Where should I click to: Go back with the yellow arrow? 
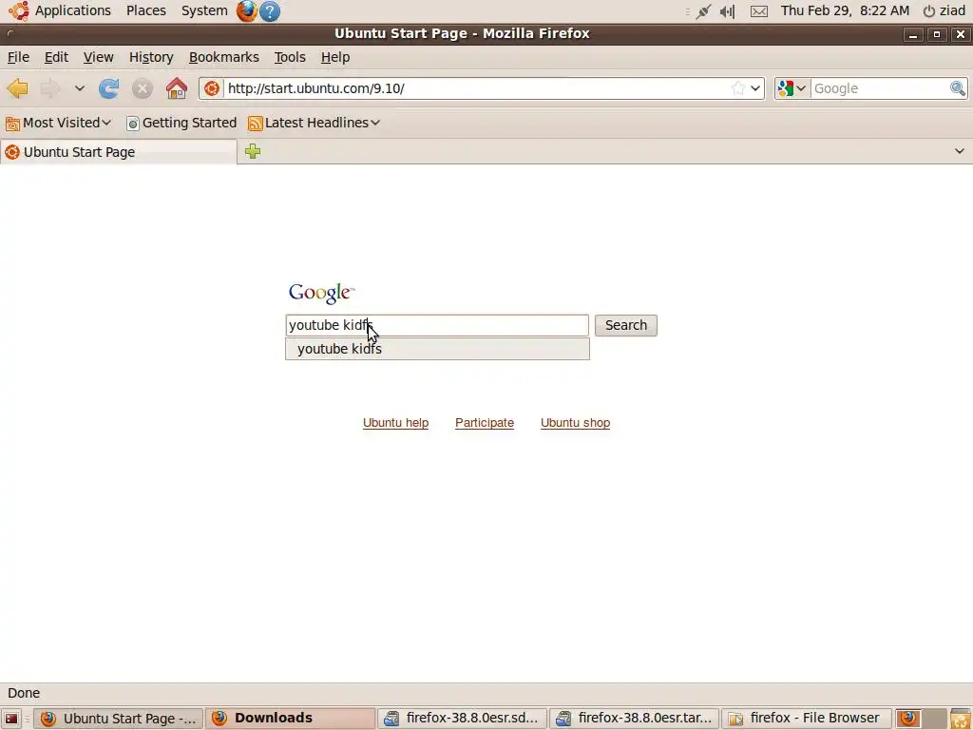17,88
